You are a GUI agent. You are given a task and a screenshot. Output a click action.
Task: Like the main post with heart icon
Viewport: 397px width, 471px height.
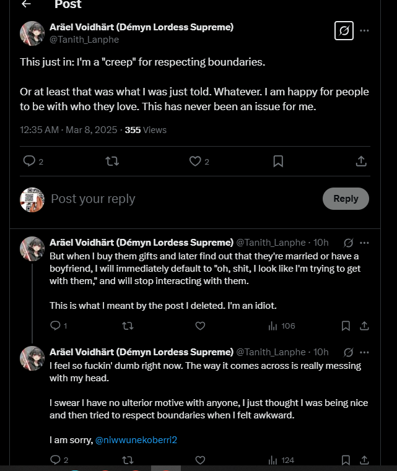[x=195, y=162]
